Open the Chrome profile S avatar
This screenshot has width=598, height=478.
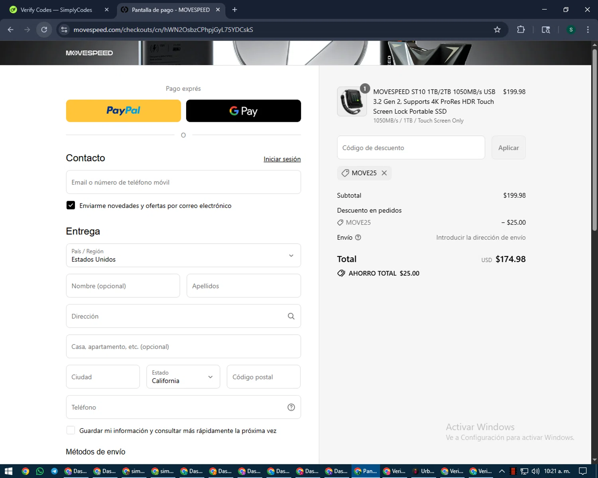(571, 29)
